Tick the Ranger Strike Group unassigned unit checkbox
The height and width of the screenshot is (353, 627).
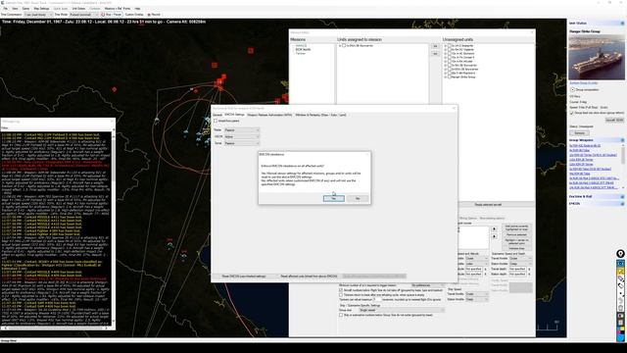pos(449,76)
